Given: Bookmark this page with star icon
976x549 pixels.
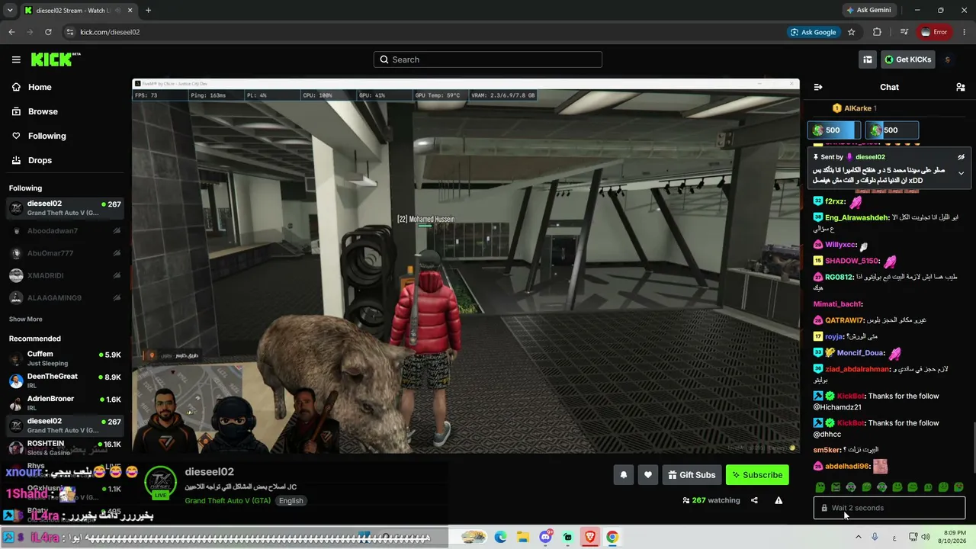Looking at the screenshot, I should coord(851,32).
